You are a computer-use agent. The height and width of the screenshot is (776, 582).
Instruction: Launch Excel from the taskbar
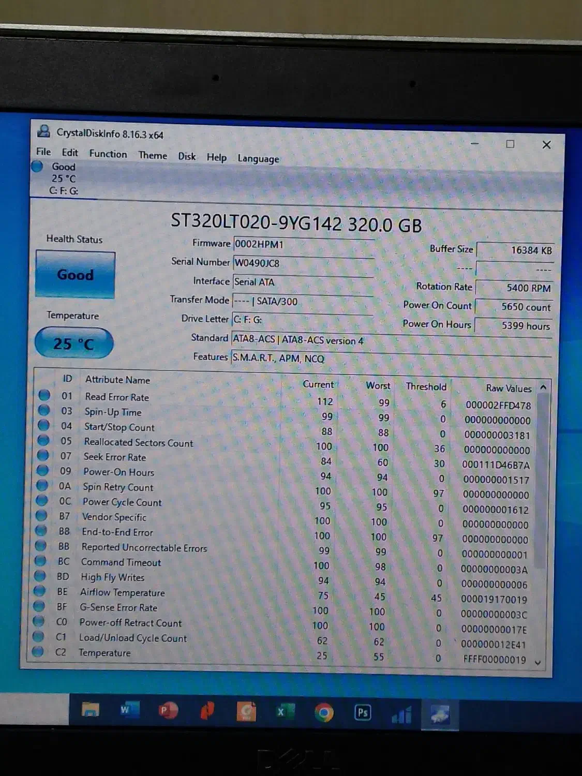[x=284, y=712]
